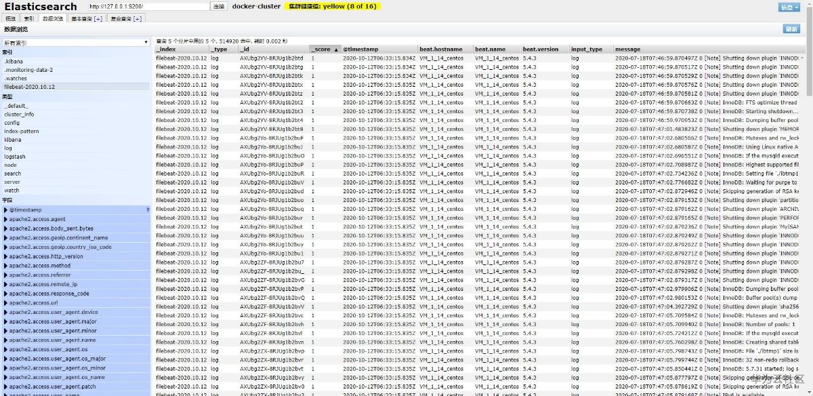Image resolution: width=813 pixels, height=396 pixels.
Task: Select the filebeat-2020.10.12 index filter
Action: pyautogui.click(x=75, y=87)
